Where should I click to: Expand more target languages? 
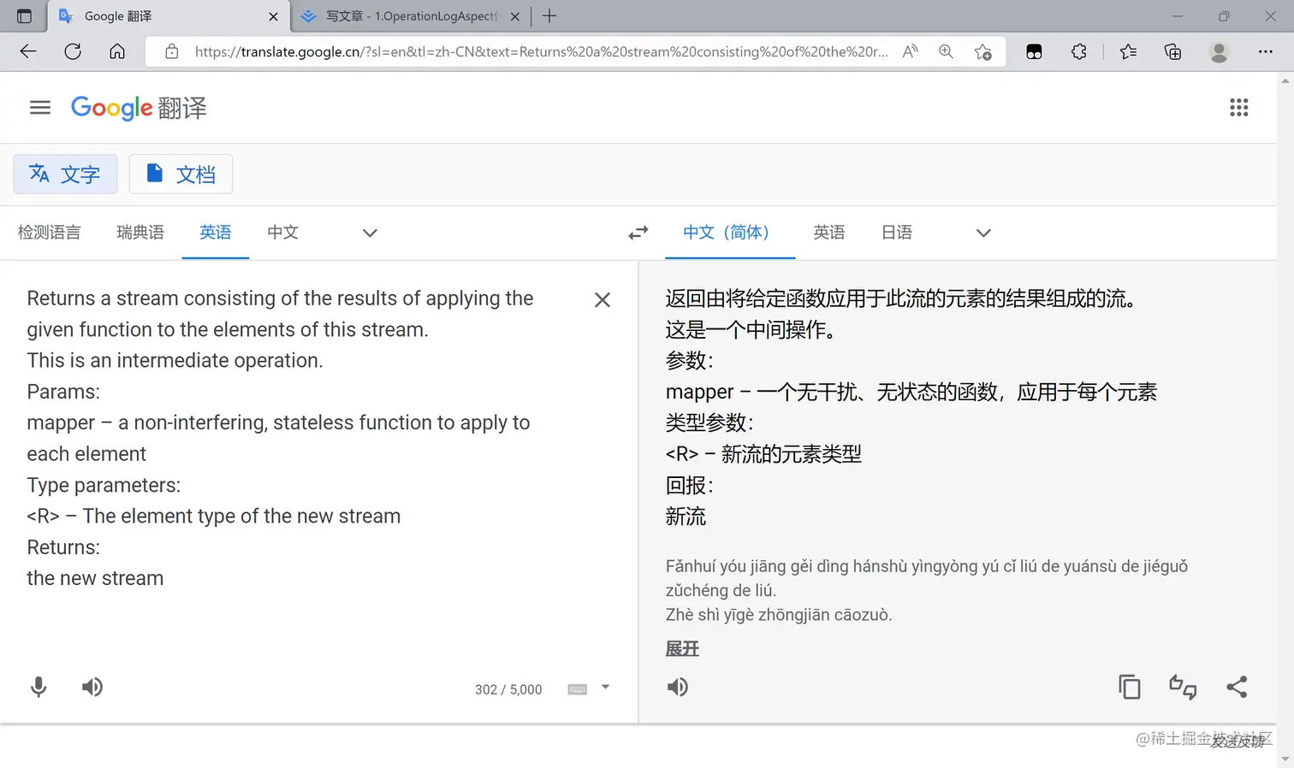[983, 233]
